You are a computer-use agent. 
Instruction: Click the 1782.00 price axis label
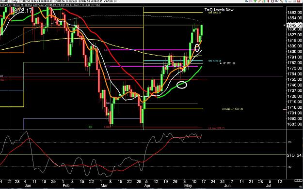coord(294,63)
